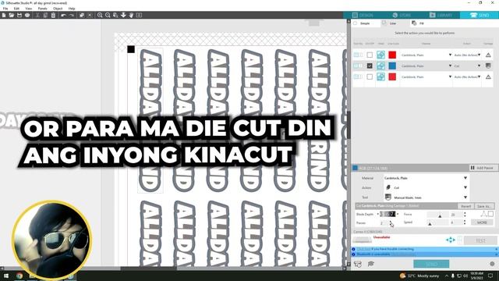
Task: Click the down-arrow zoom drag icon
Action: [123, 15]
